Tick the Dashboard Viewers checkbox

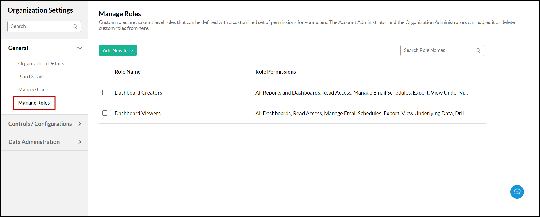tap(105, 113)
